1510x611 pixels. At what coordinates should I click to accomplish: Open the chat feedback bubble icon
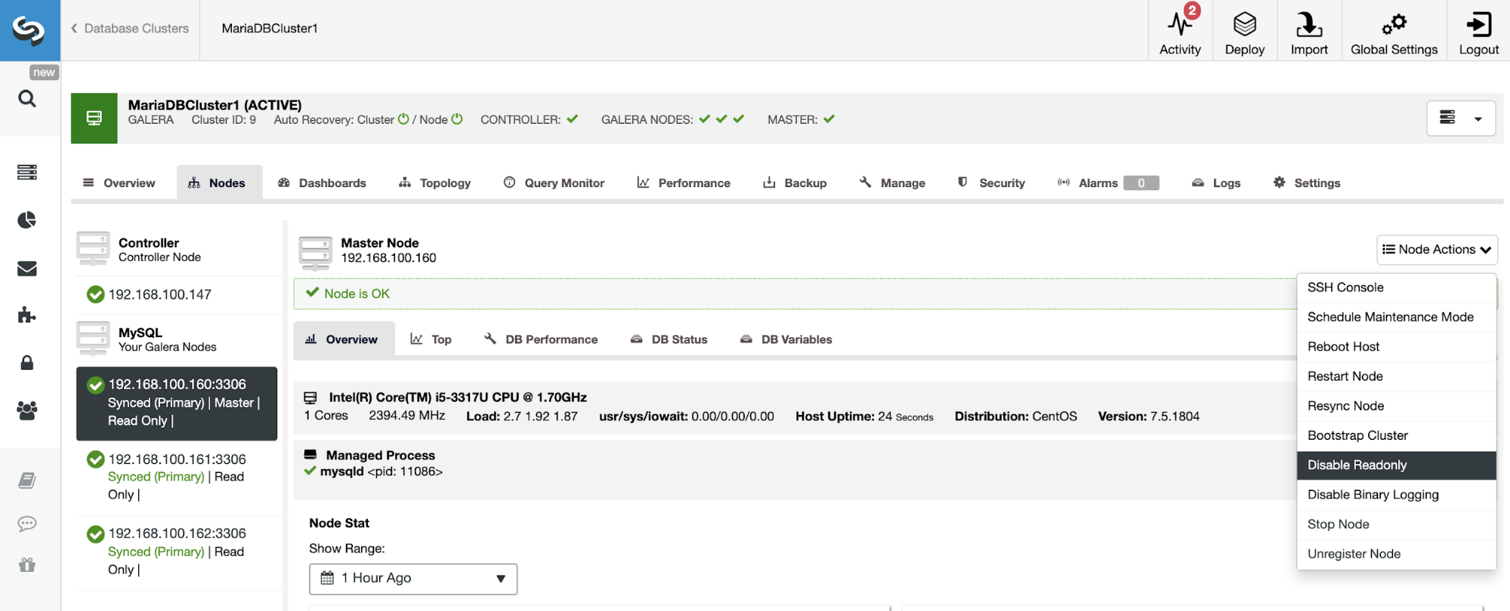[x=27, y=523]
